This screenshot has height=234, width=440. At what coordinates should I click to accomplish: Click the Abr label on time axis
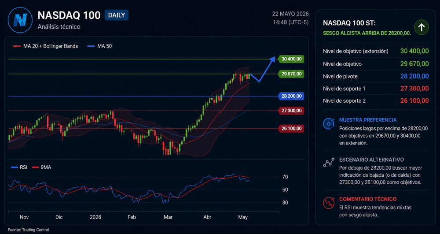pyautogui.click(x=207, y=217)
